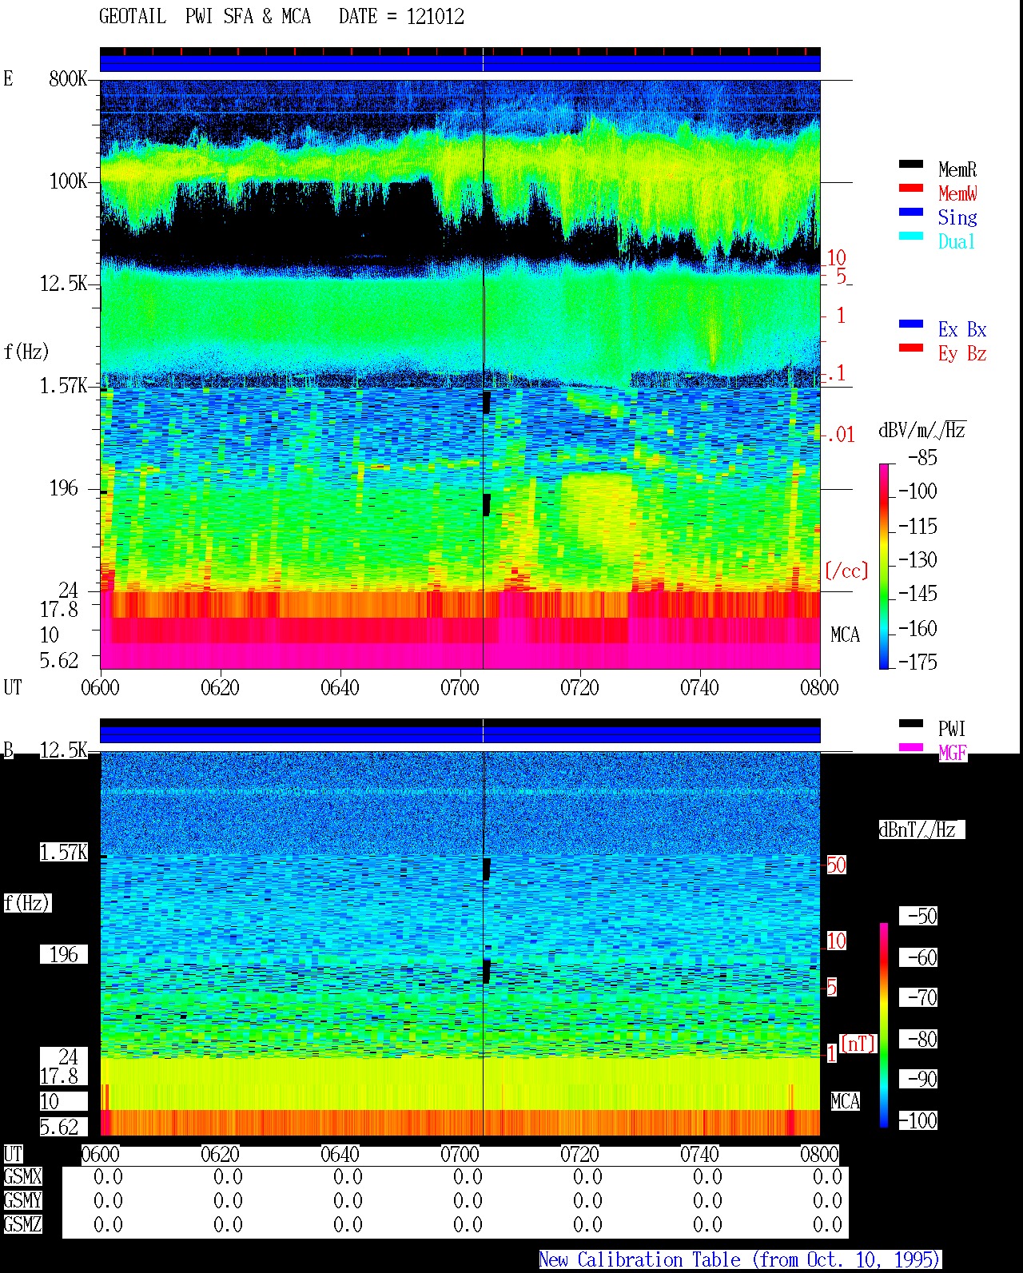Select the blue Ex Bx legend marker
Viewport: 1023px width, 1273px height.
(911, 324)
